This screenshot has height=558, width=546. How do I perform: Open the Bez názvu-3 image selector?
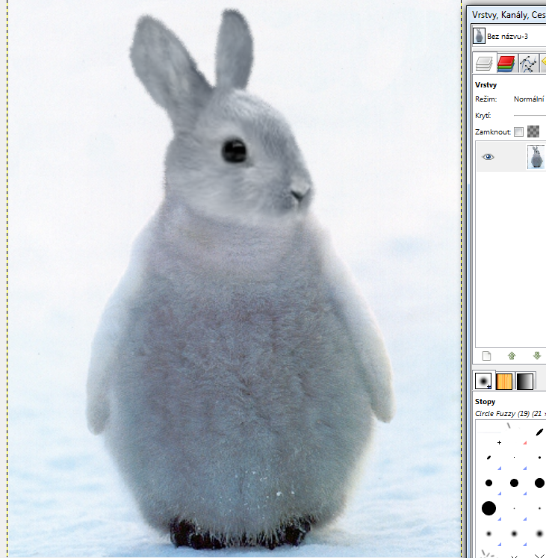(x=509, y=36)
